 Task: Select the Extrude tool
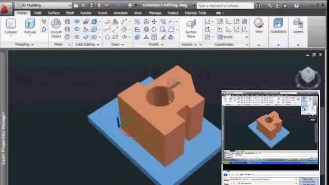click(30, 26)
